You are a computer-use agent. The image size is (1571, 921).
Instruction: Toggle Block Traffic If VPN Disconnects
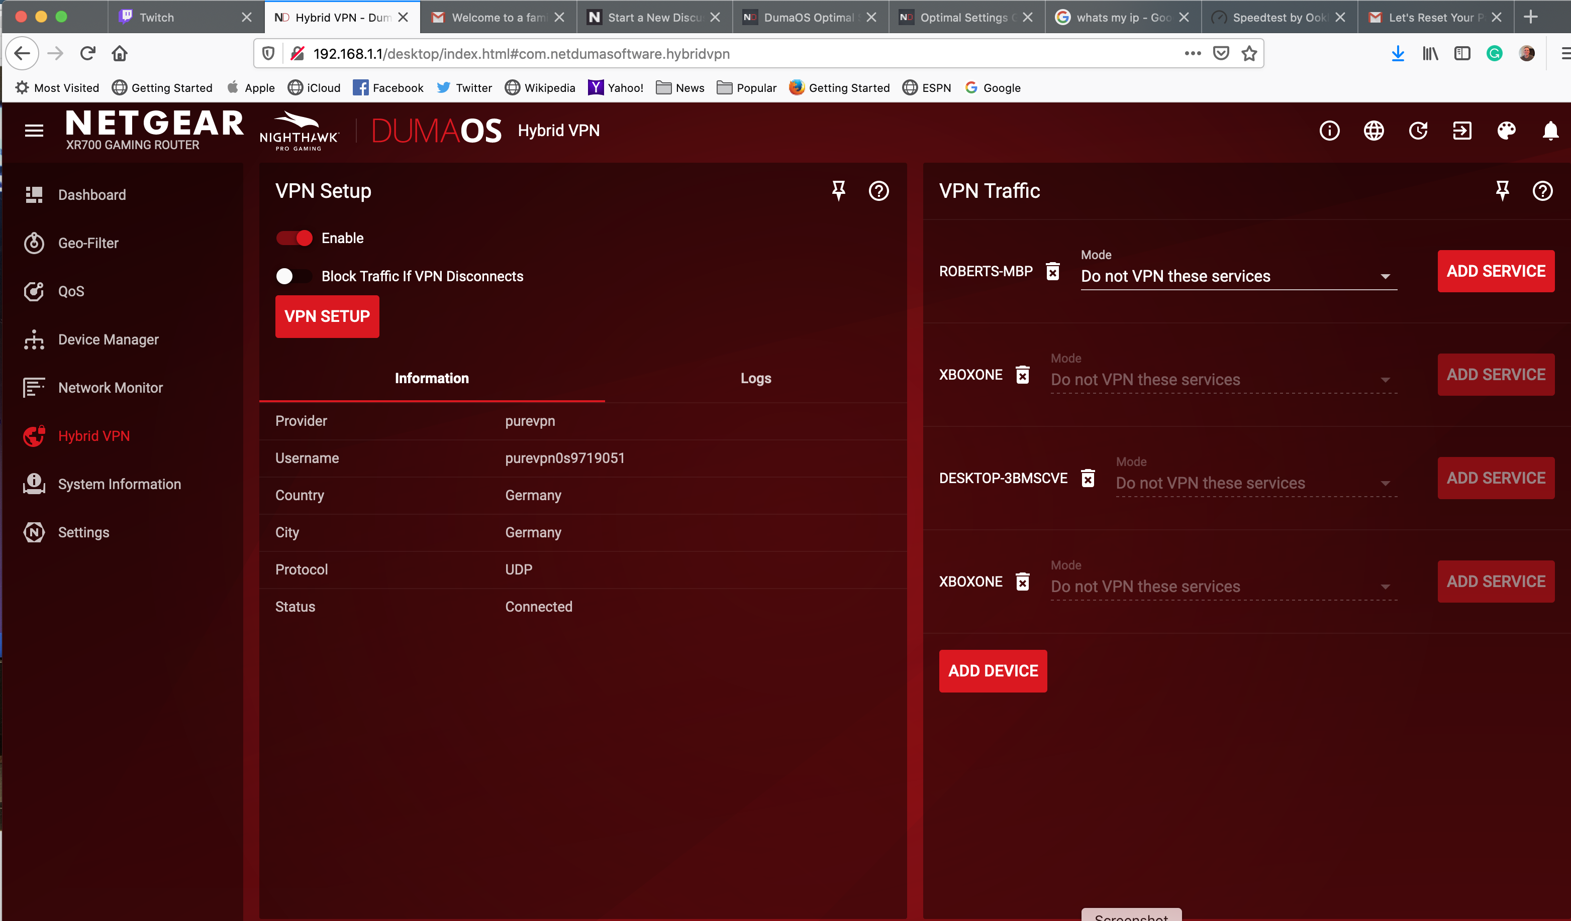[x=294, y=276]
